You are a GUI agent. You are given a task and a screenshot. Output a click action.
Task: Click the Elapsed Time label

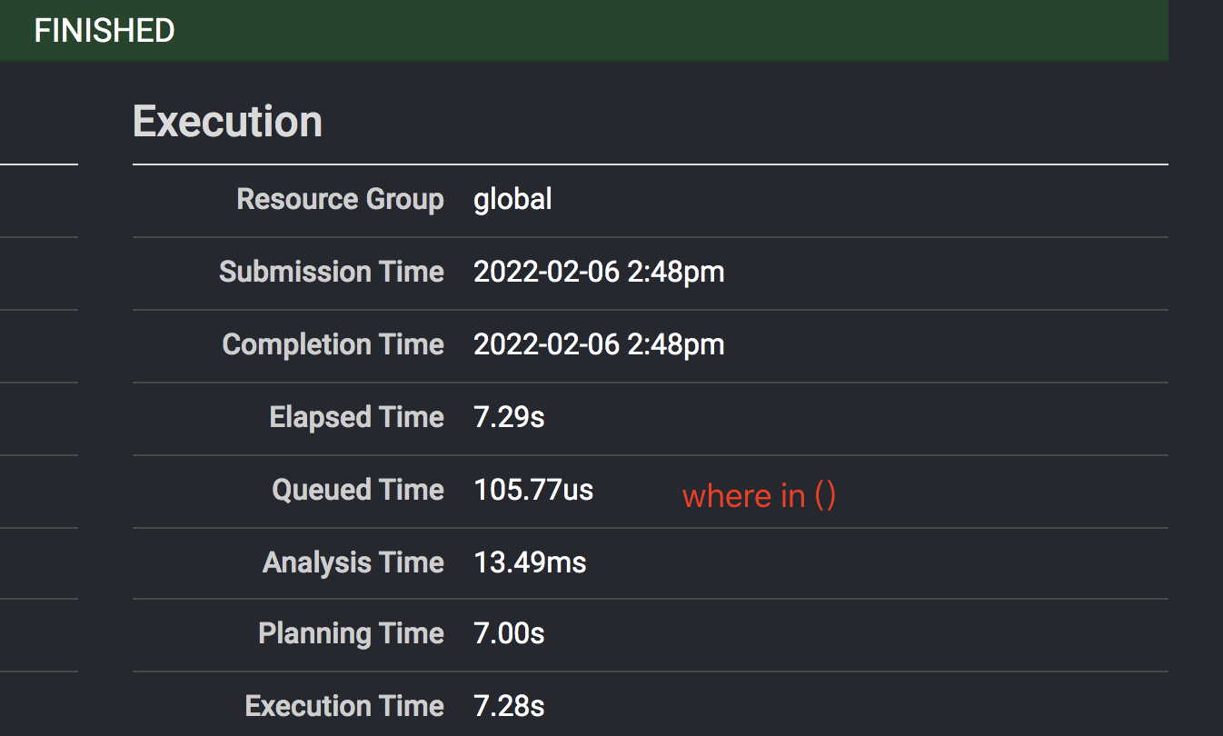356,417
